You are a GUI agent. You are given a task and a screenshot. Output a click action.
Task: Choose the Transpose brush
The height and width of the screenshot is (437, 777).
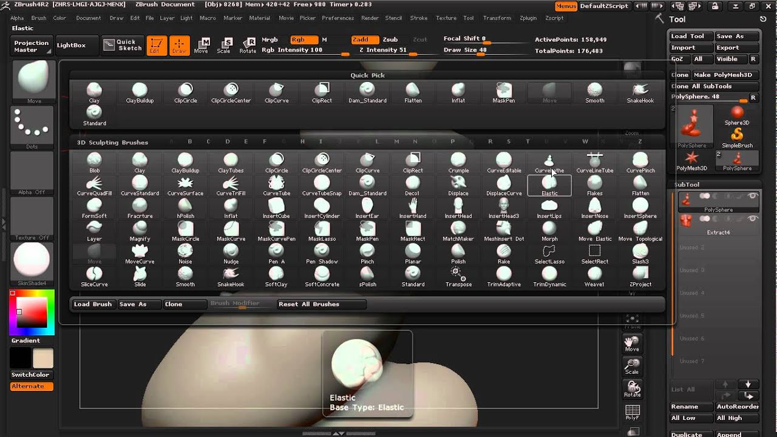click(x=458, y=276)
